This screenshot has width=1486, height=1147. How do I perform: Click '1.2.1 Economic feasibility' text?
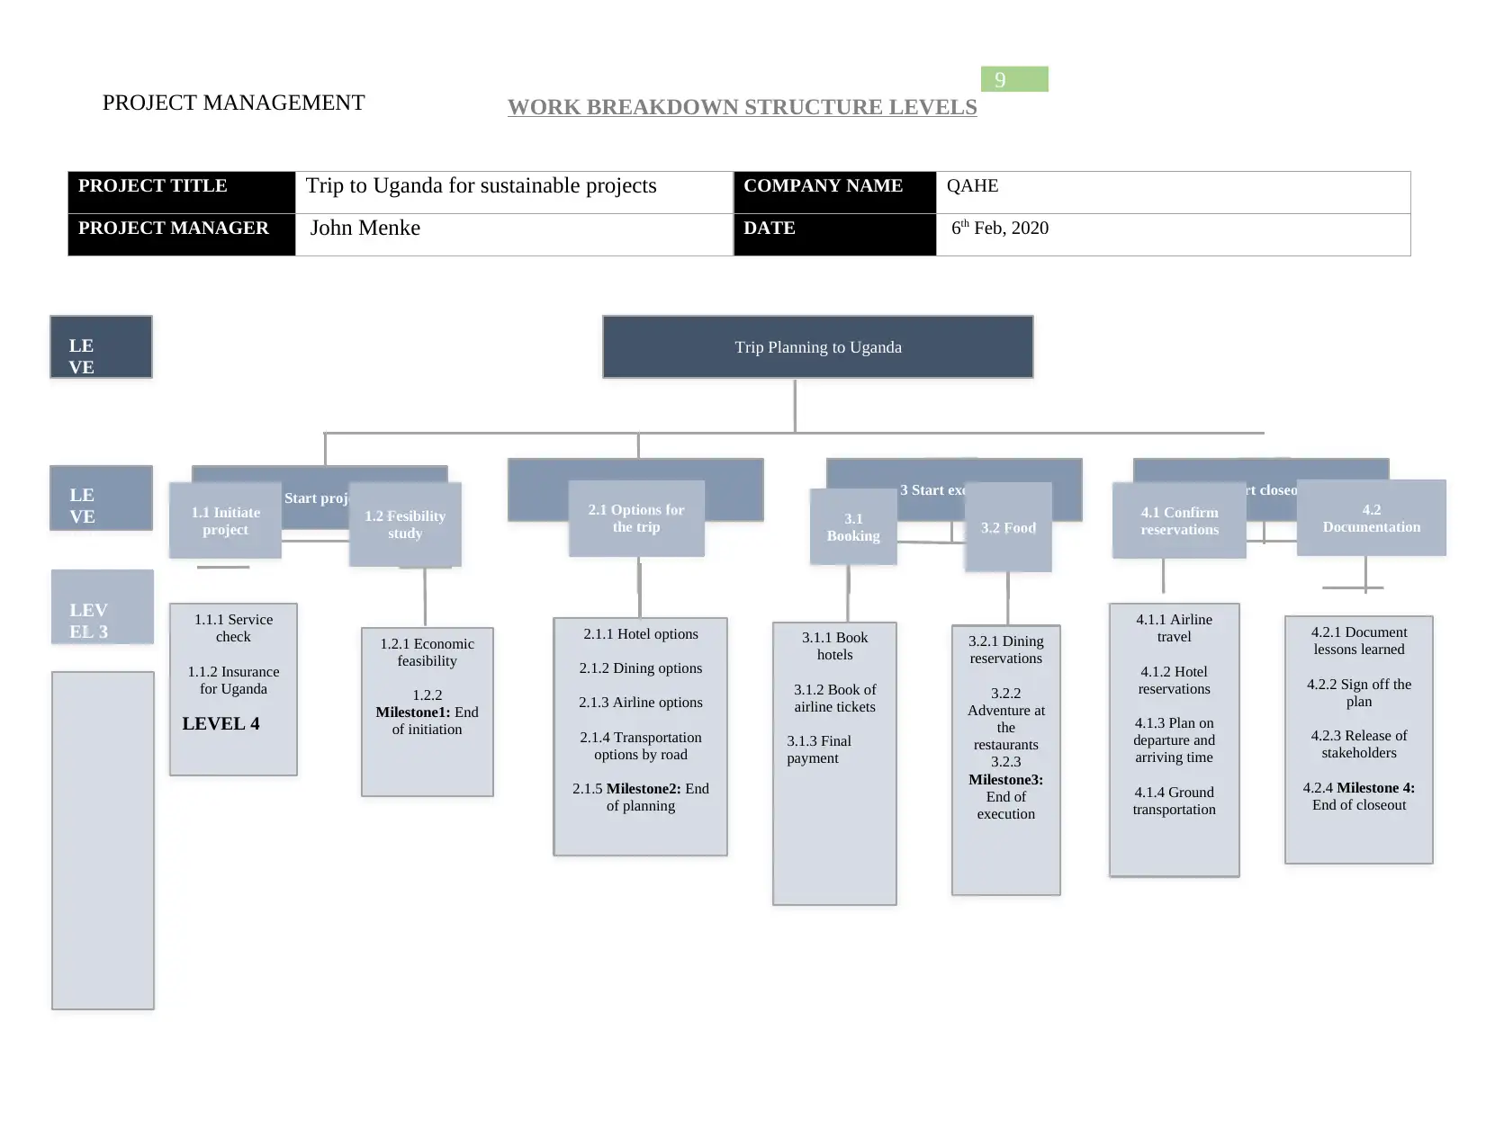pos(427,652)
